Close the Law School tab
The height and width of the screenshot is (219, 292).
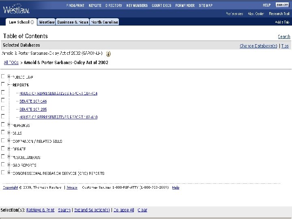coord(32,22)
